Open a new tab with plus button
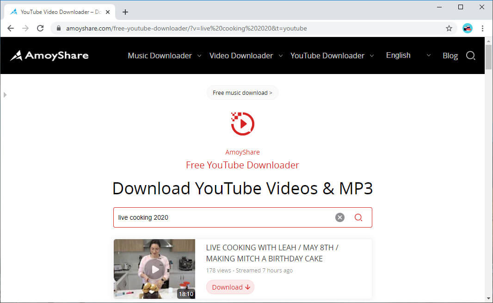Viewport: 493px width, 303px height. point(125,12)
